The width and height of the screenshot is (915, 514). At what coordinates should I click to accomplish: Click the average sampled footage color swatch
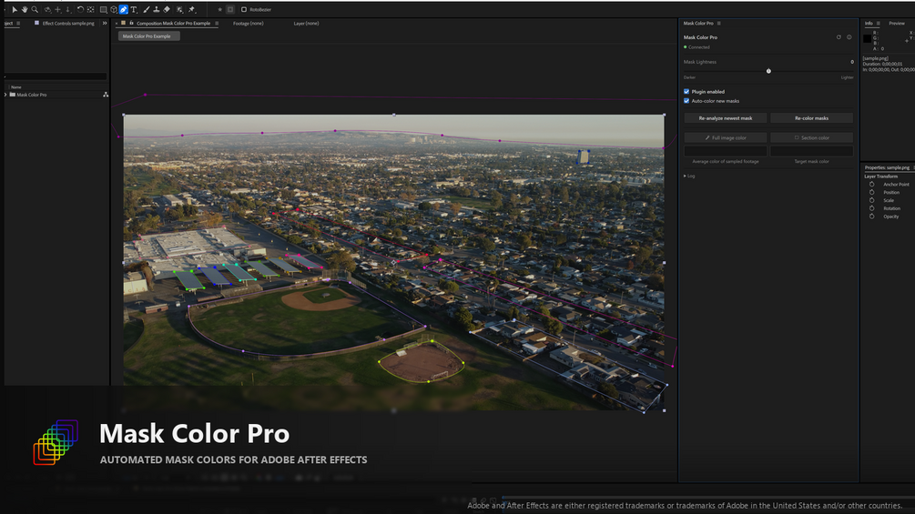coord(726,151)
